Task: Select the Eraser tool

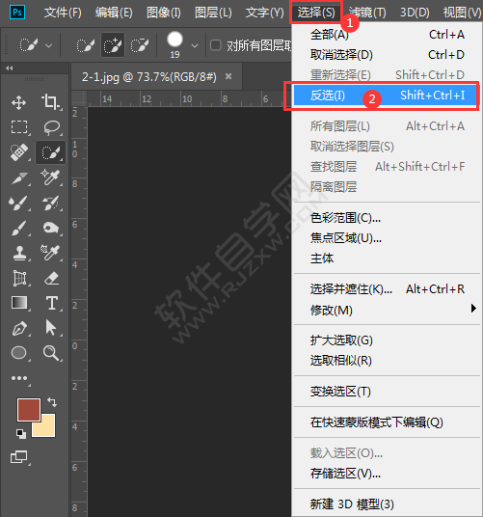Action: coord(52,279)
